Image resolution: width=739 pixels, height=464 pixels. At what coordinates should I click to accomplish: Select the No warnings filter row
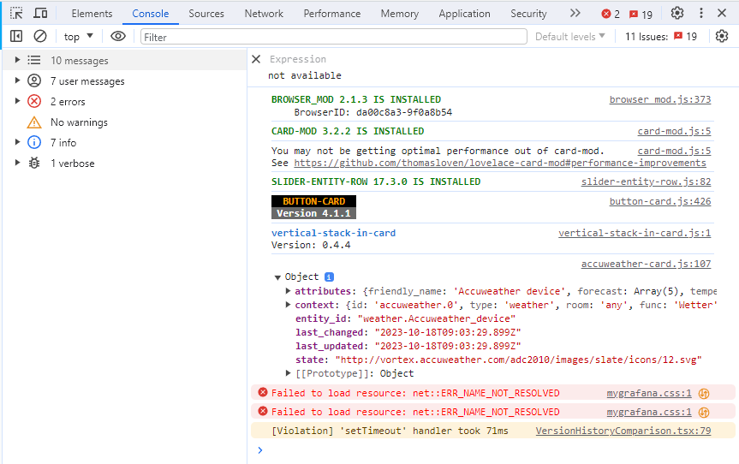pos(124,122)
